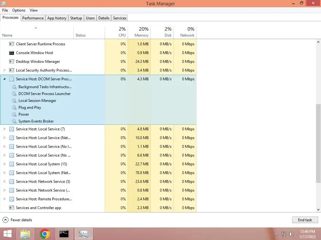Screen dimensions: 321x240
Task: Expand Service Host: Local Service (7)
Action: point(4,129)
